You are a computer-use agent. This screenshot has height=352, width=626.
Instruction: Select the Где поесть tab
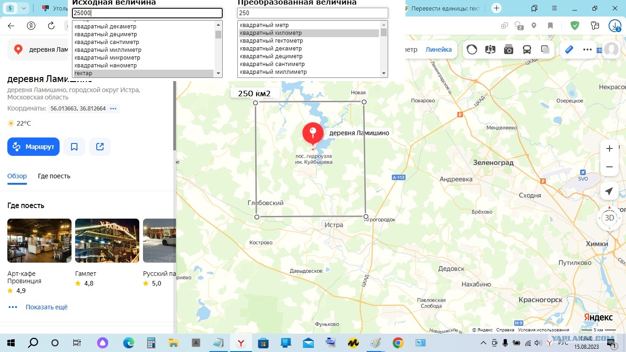(x=54, y=176)
